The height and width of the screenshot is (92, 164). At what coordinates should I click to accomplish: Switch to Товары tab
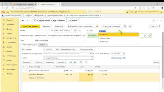point(27,16)
